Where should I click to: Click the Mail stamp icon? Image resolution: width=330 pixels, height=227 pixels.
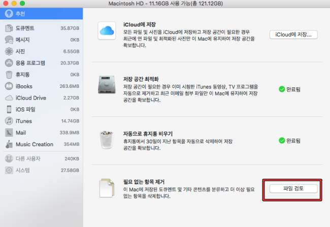(9, 133)
